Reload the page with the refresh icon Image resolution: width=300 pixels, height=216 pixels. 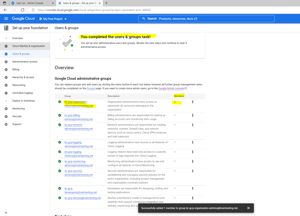[x=23, y=10]
